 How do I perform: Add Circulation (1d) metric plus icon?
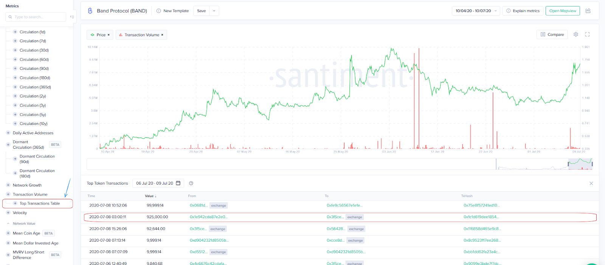point(15,32)
